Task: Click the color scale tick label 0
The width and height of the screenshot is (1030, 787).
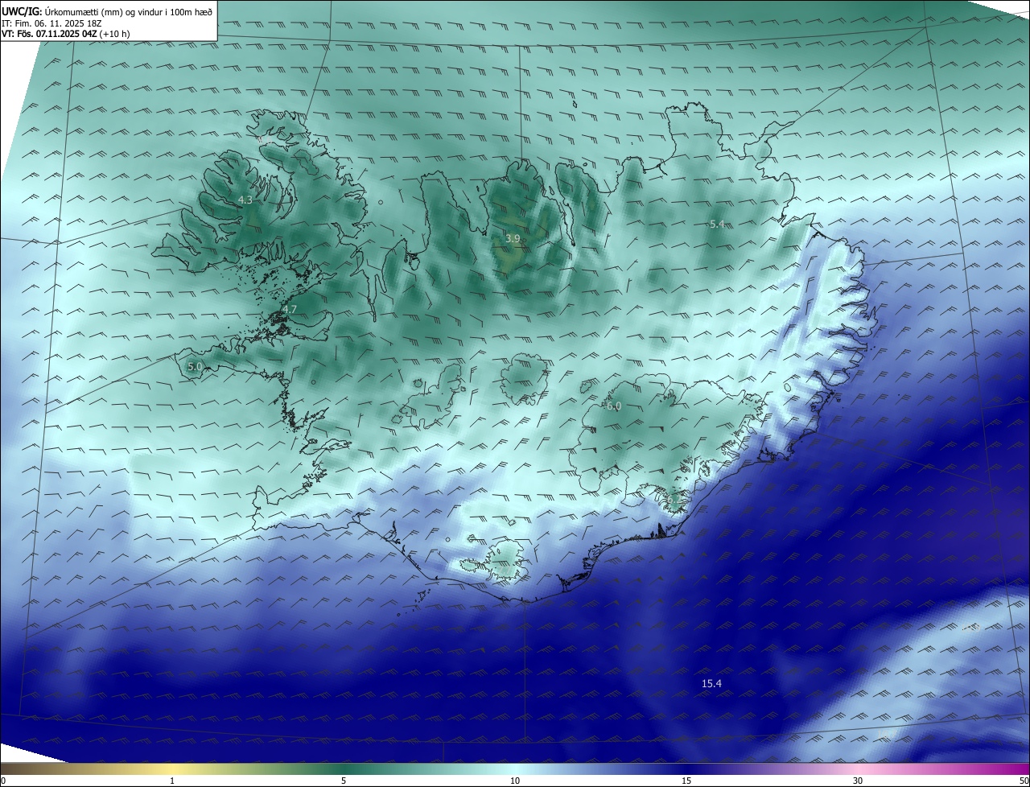Action: (3, 781)
